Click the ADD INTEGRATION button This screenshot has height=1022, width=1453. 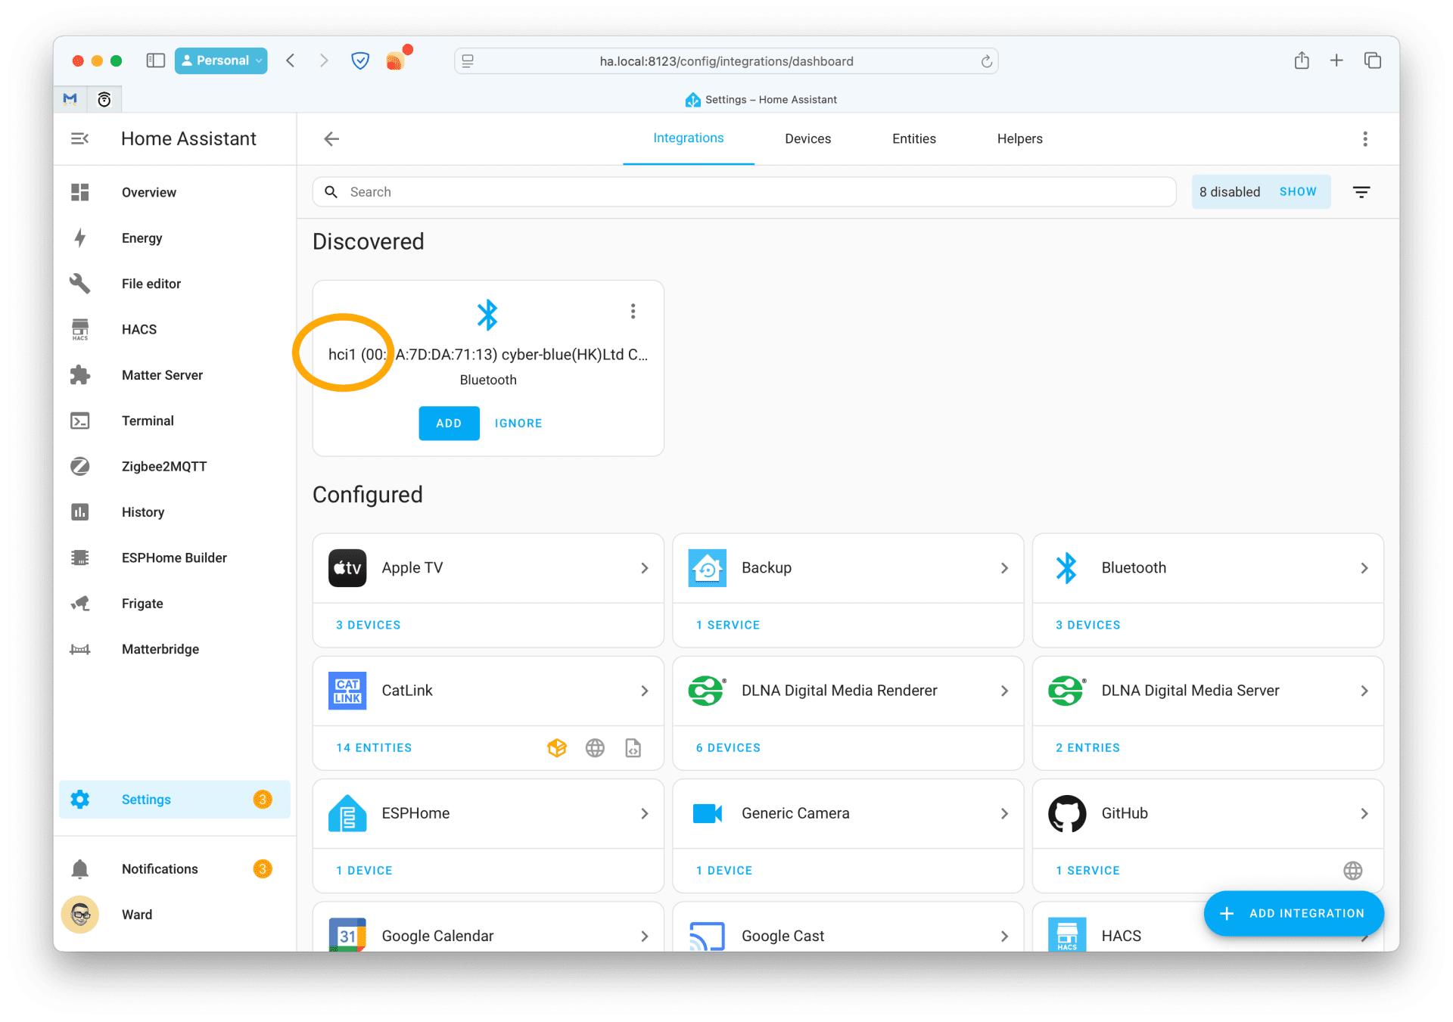coord(1293,913)
